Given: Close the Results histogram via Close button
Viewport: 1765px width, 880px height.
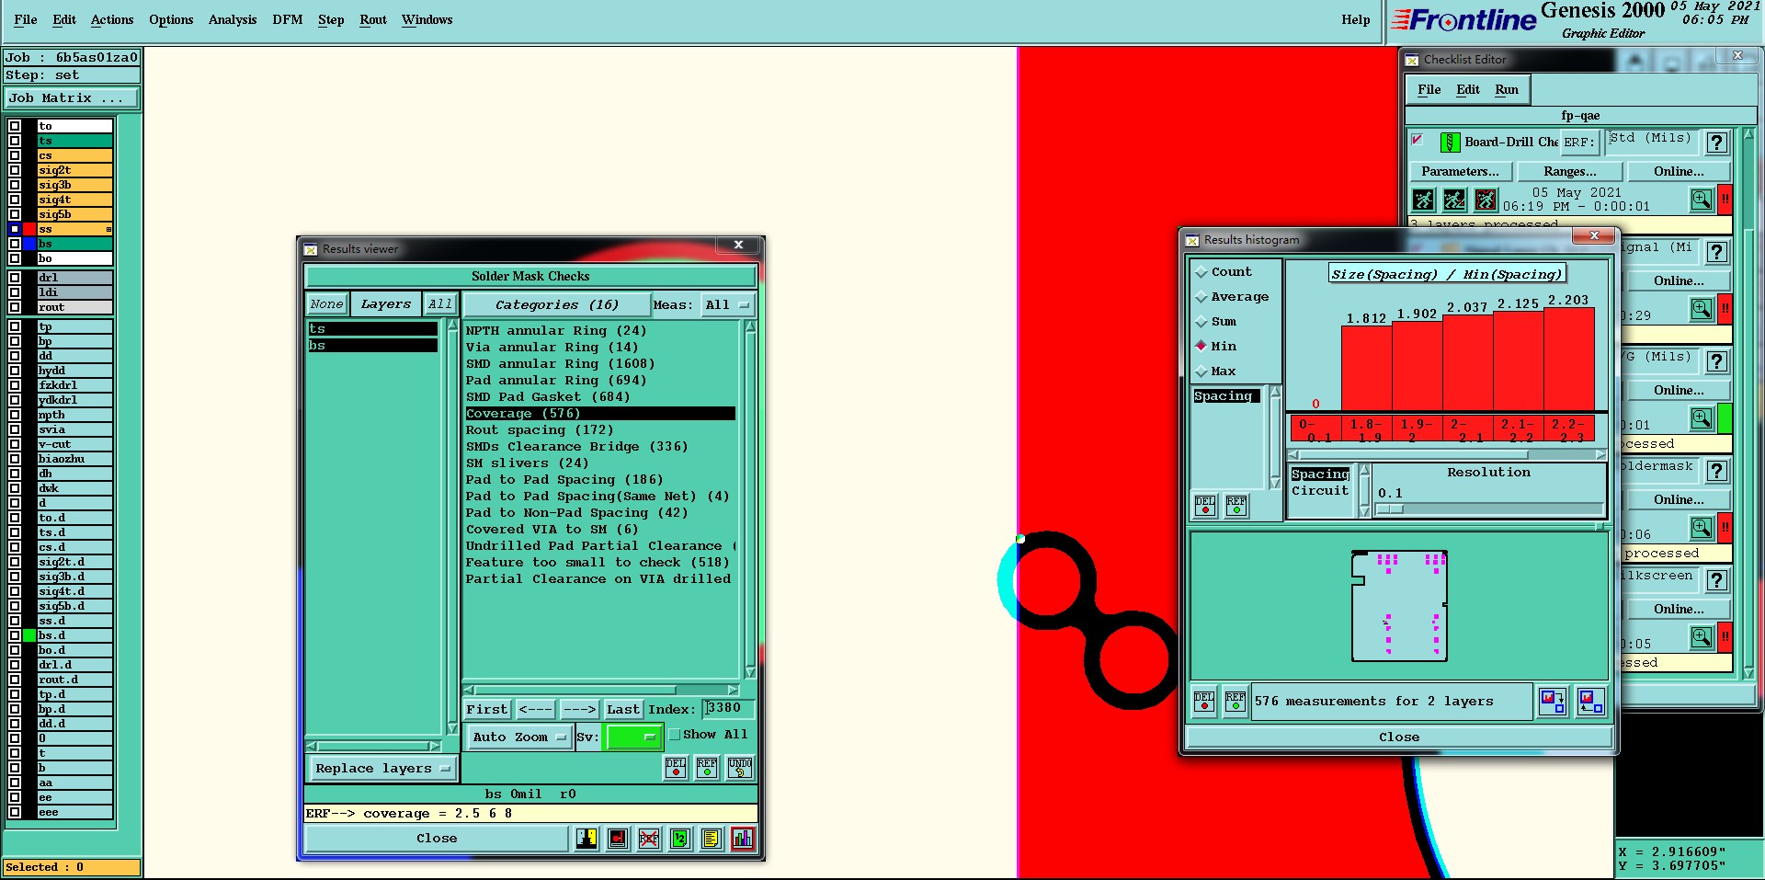Looking at the screenshot, I should [1399, 737].
